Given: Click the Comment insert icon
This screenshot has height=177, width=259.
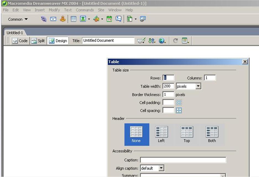Looking at the screenshot, I should tap(118, 19).
